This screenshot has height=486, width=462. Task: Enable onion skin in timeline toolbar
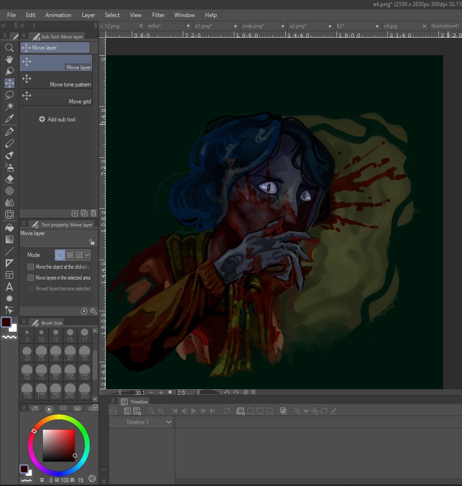pyautogui.click(x=283, y=411)
